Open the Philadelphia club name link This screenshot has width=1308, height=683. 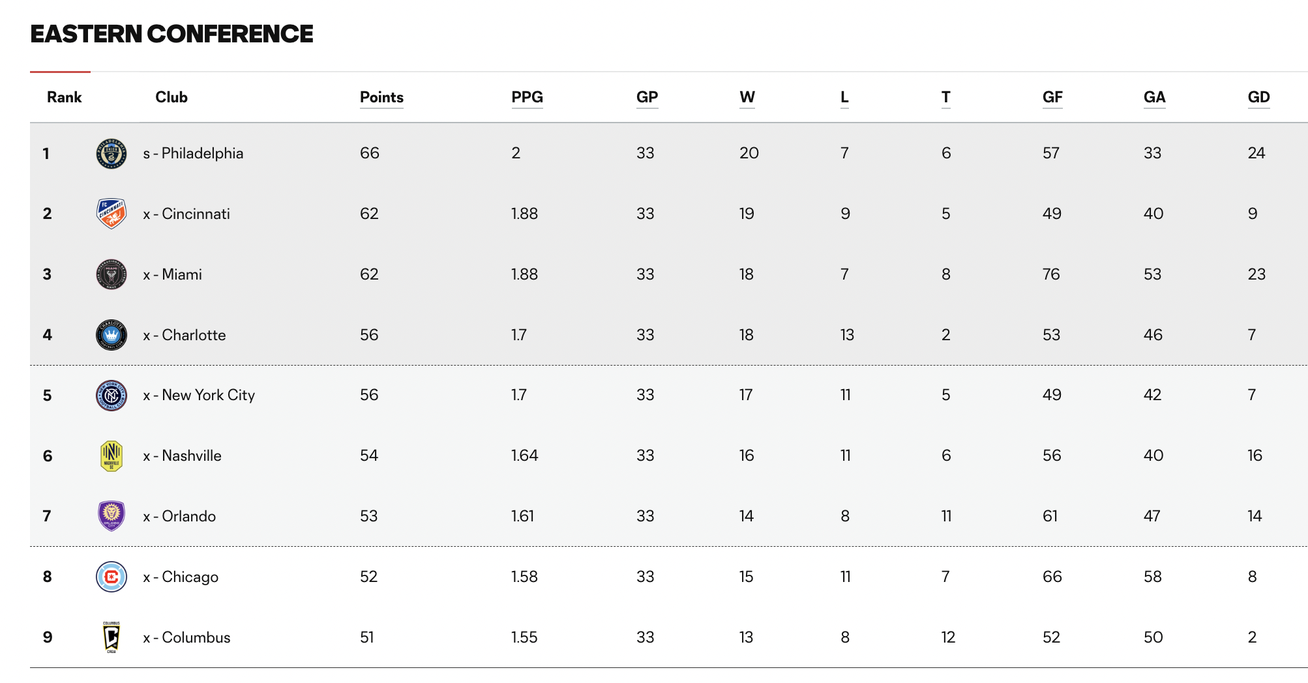click(x=202, y=154)
